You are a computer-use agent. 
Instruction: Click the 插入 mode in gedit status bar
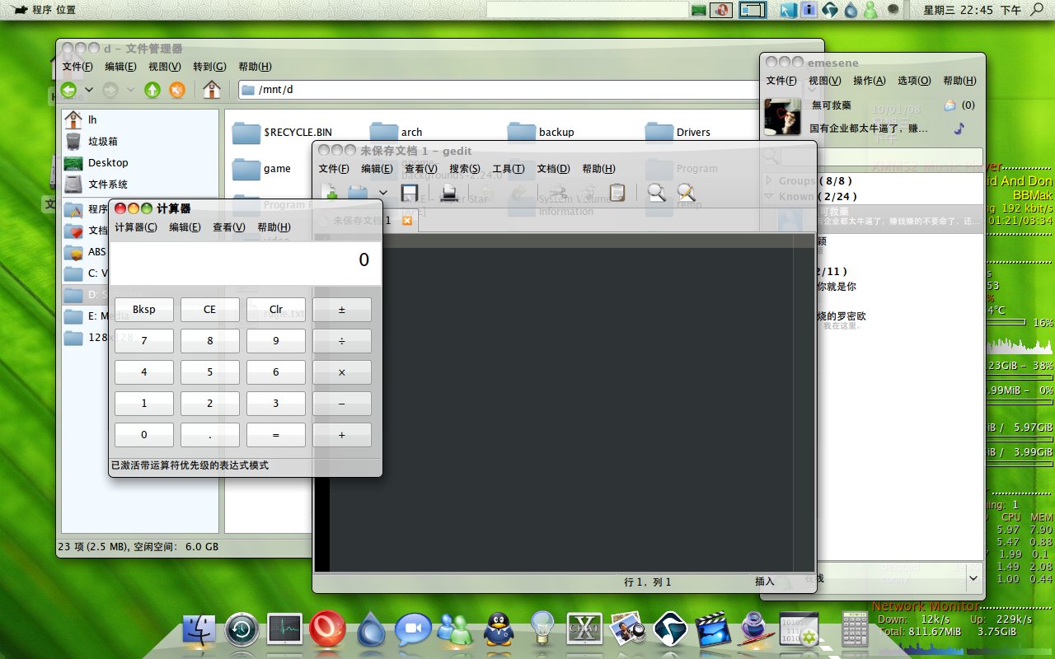pos(765,582)
